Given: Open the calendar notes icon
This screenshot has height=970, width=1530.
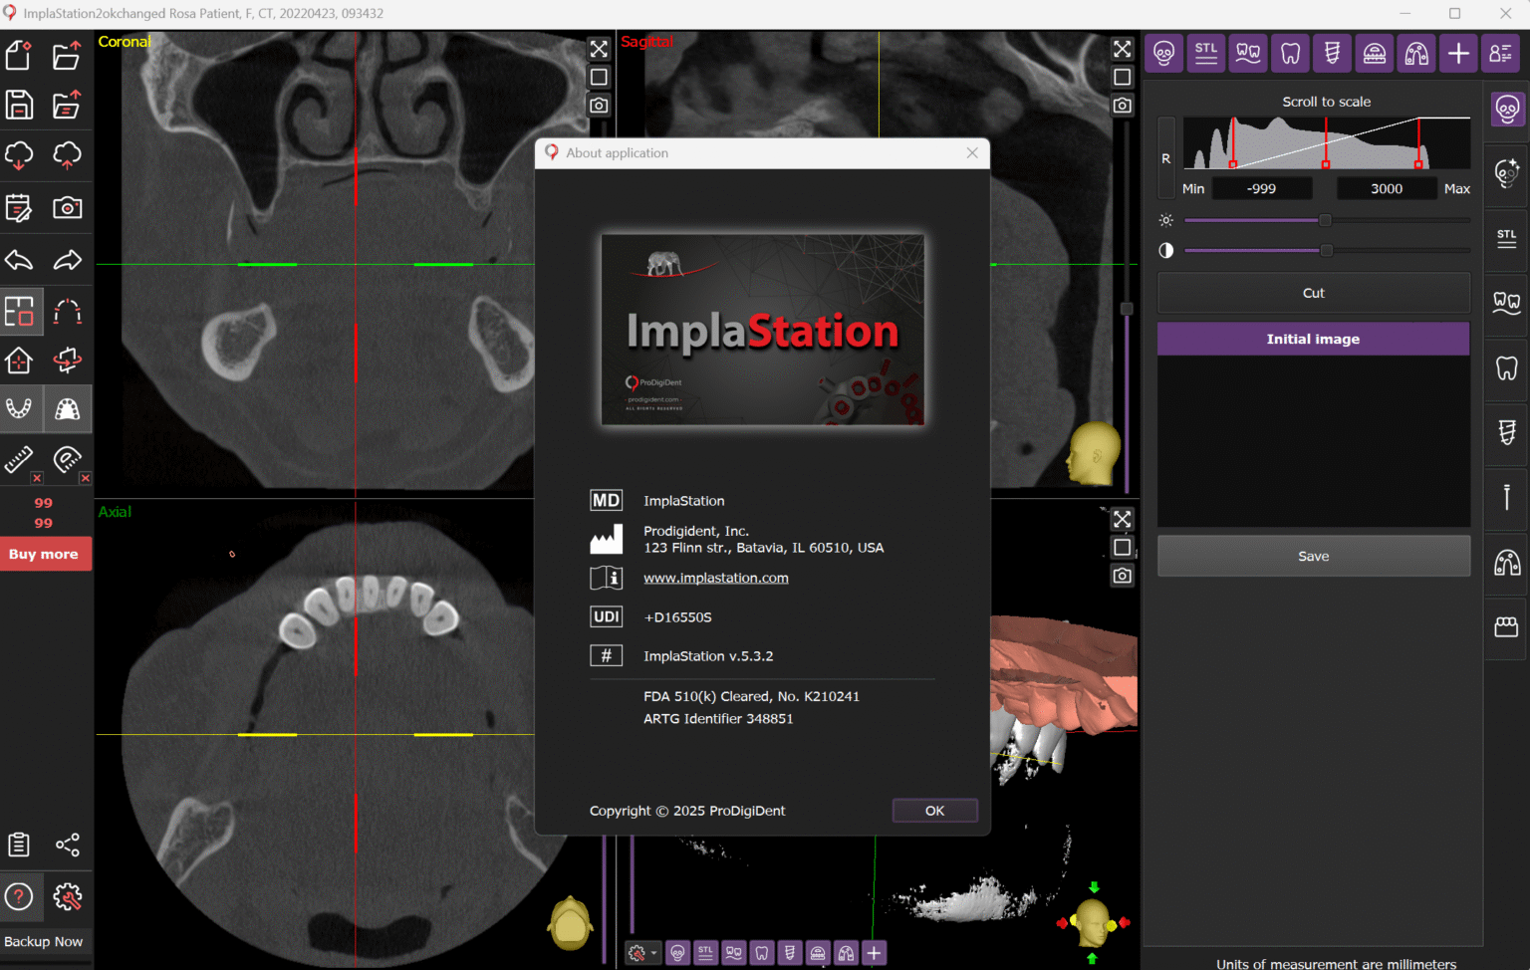Looking at the screenshot, I should point(19,207).
